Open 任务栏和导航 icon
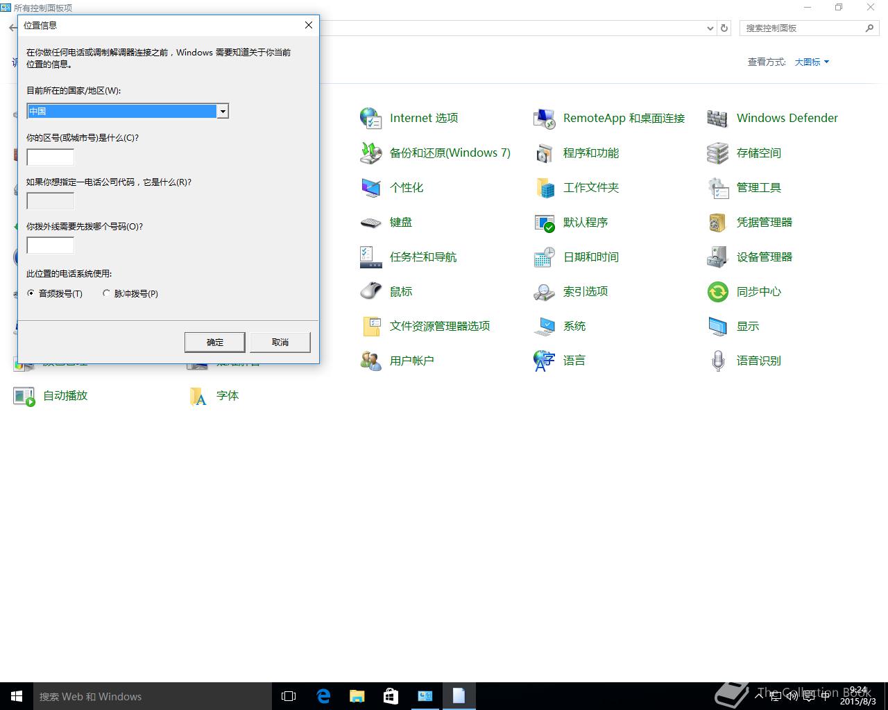 pos(371,257)
